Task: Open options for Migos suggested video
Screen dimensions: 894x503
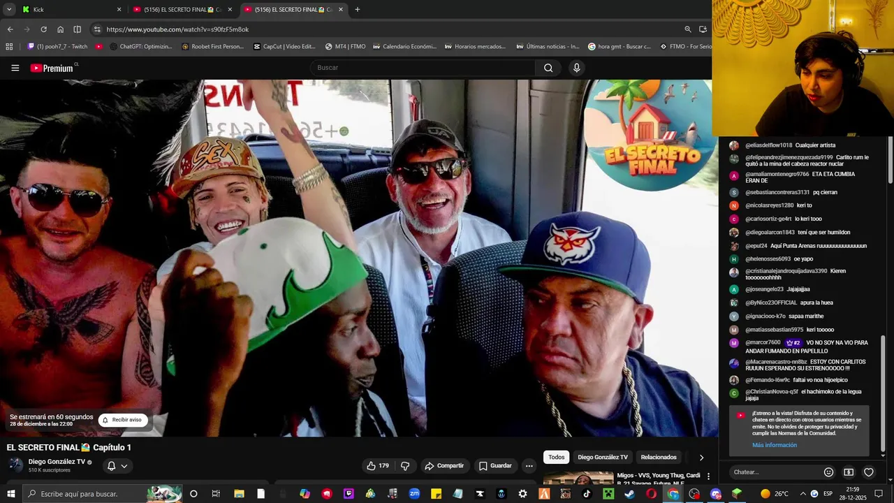Action: coord(708,476)
